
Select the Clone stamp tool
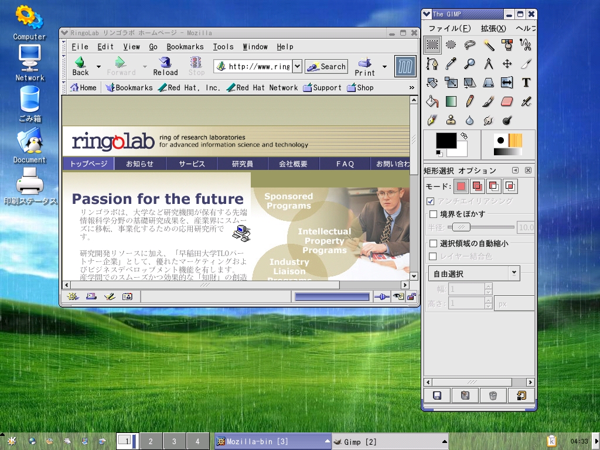click(451, 121)
